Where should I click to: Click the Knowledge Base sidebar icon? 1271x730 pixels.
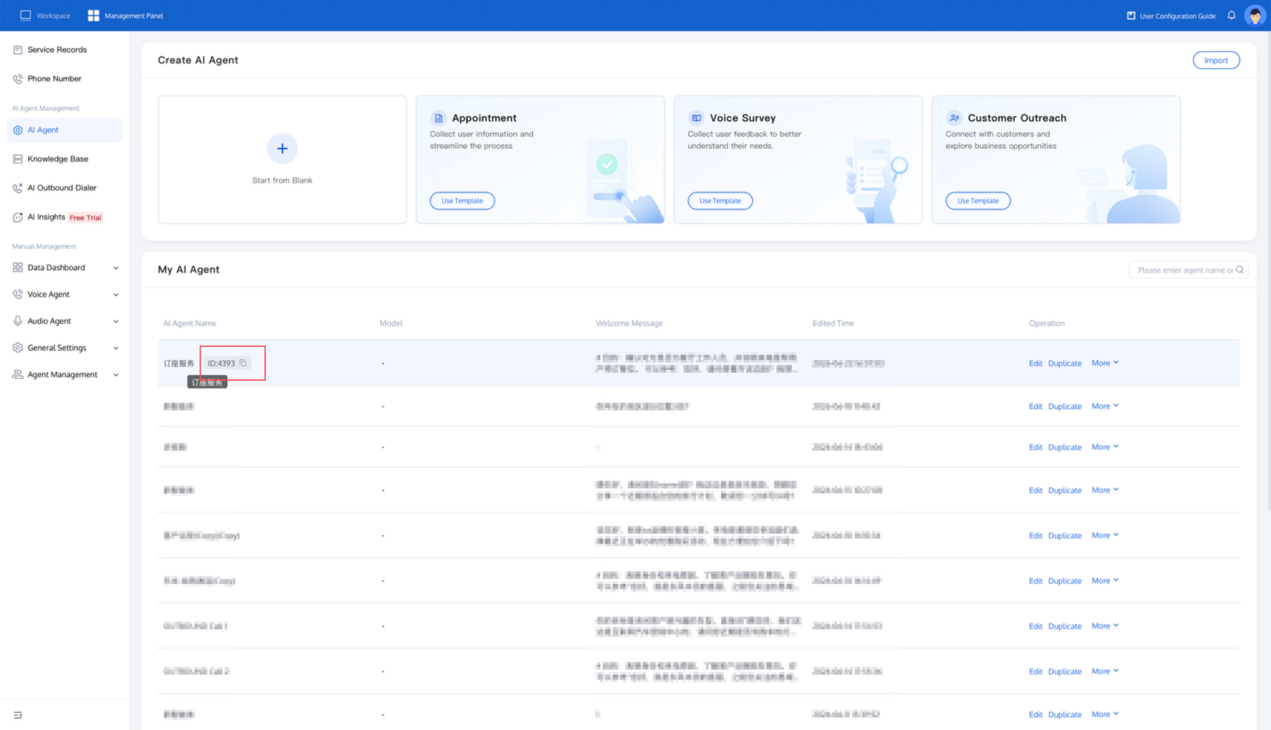(17, 159)
